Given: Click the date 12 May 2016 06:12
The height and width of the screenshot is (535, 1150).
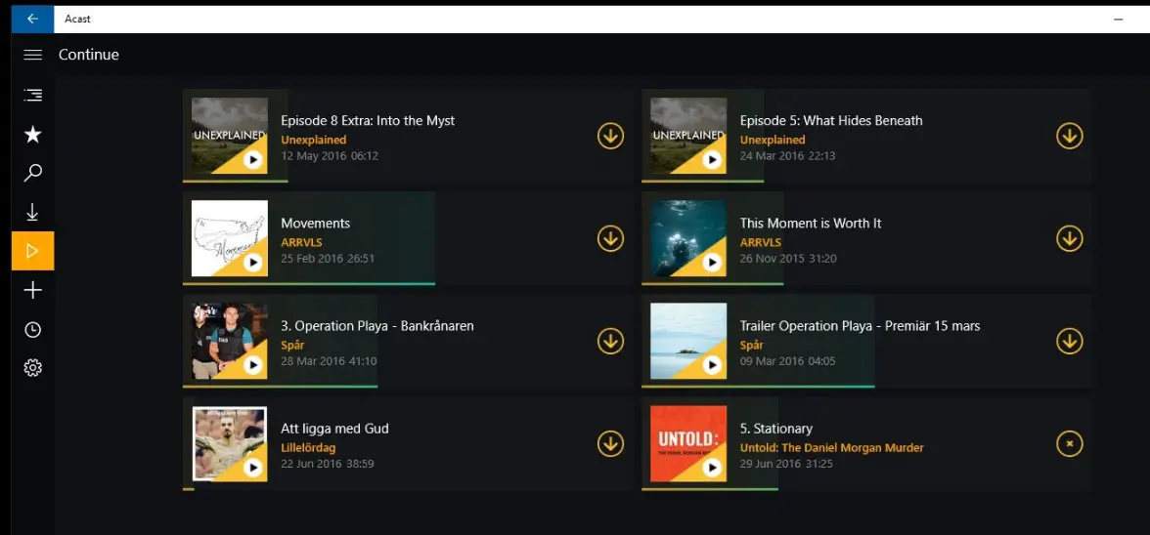Looking at the screenshot, I should (x=330, y=156).
